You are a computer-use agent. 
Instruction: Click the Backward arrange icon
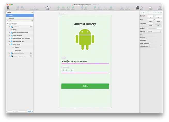click(127, 7)
